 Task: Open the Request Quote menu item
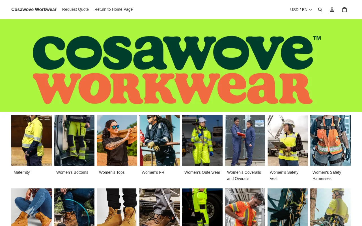(76, 9)
